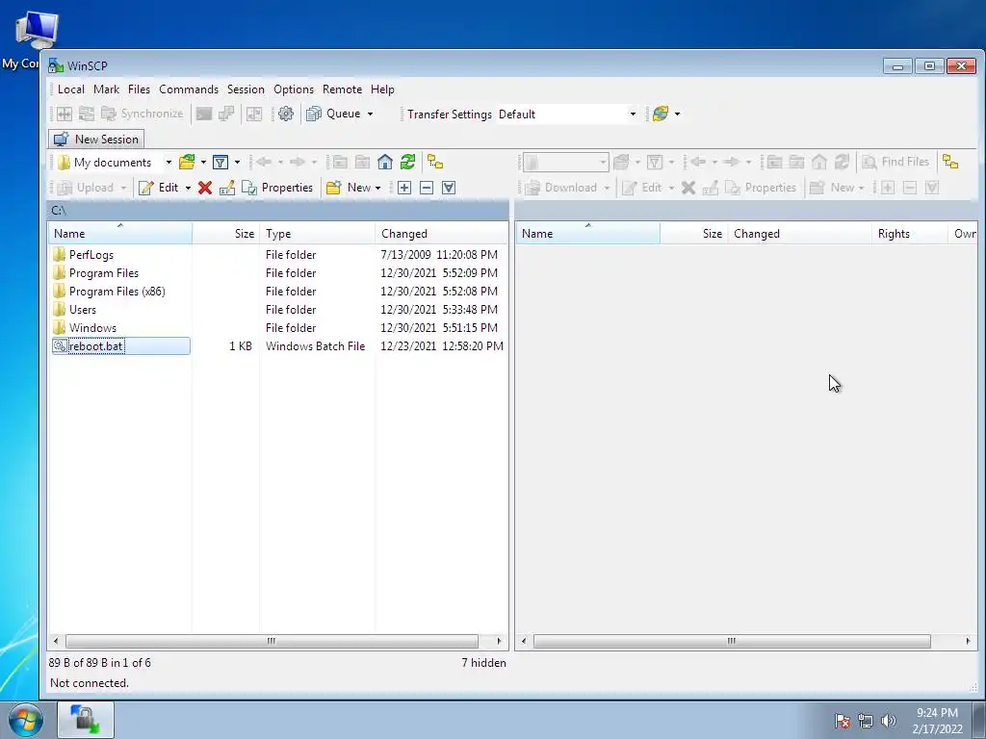Click local directory tree icon
The image size is (986, 739).
(435, 162)
